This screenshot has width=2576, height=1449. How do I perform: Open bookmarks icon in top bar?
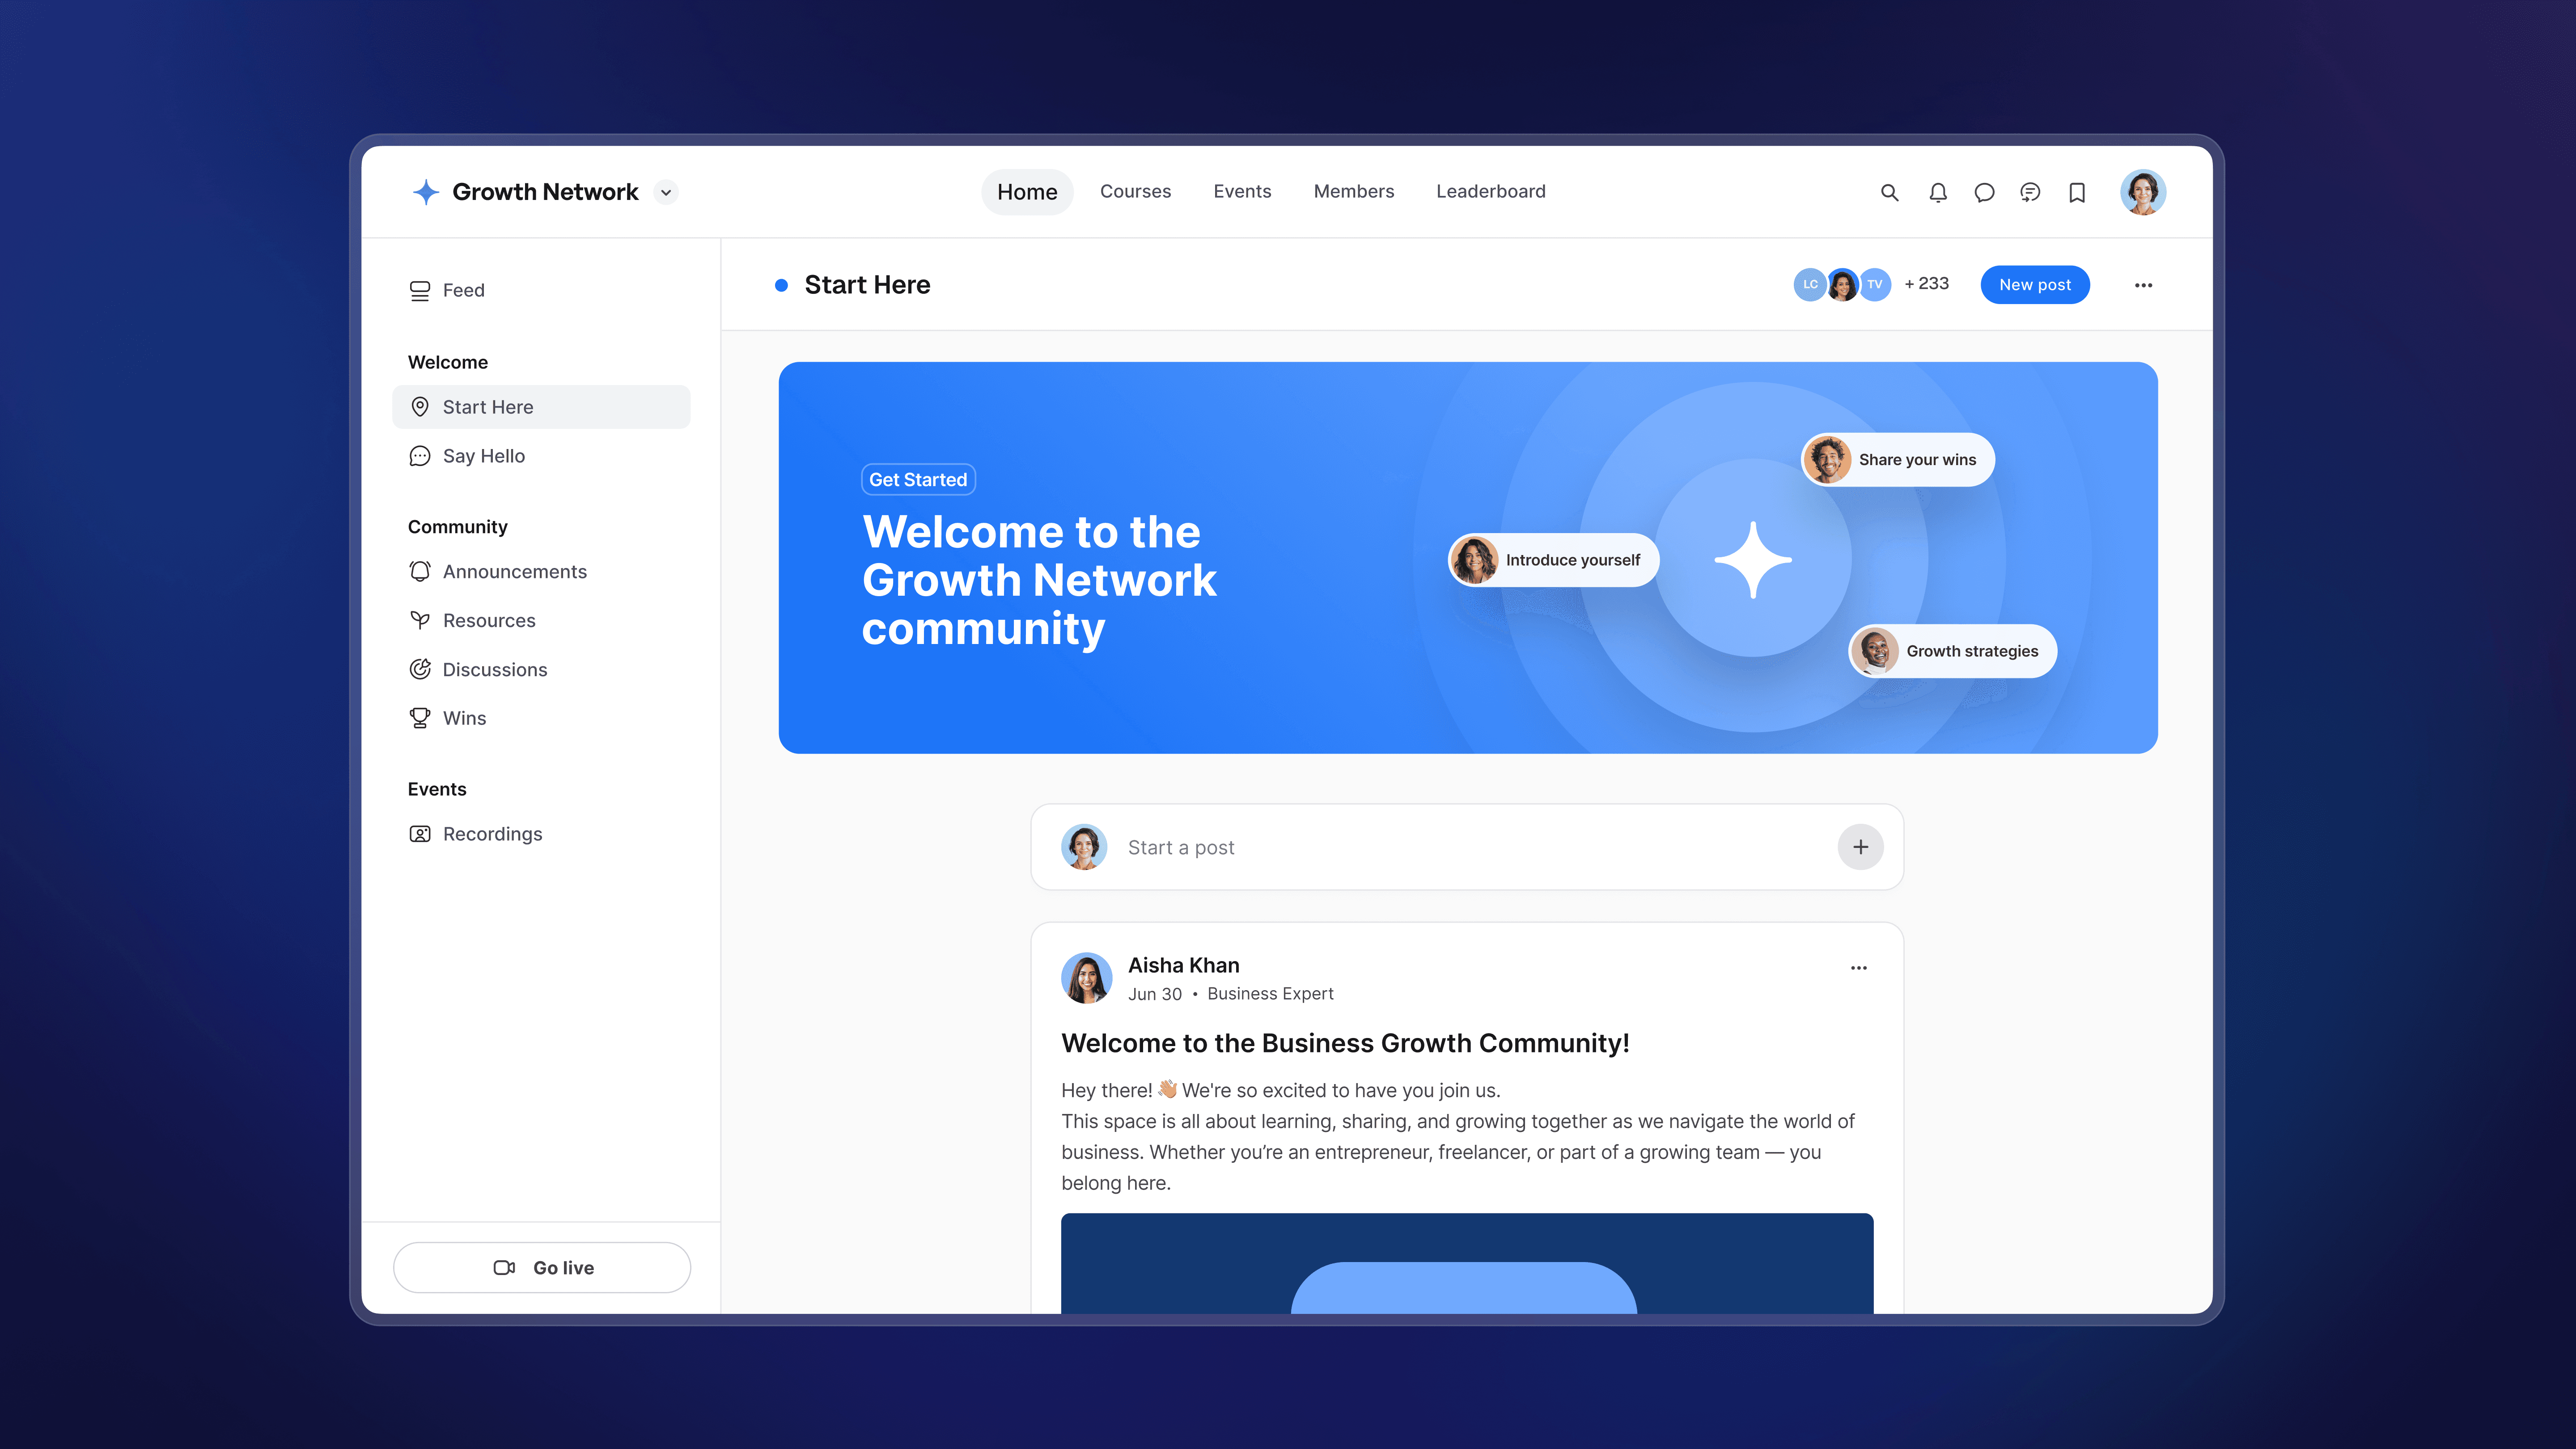(x=2077, y=192)
